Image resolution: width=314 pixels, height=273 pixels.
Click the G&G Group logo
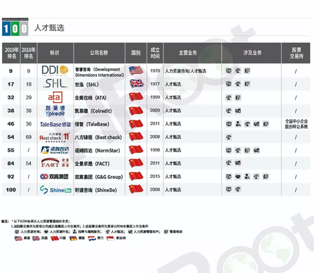pos(54,176)
